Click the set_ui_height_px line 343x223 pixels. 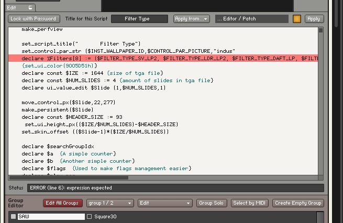[x=102, y=125]
